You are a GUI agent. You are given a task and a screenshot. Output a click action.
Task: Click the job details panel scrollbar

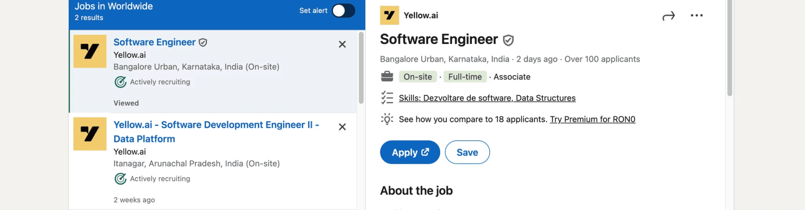point(730,48)
